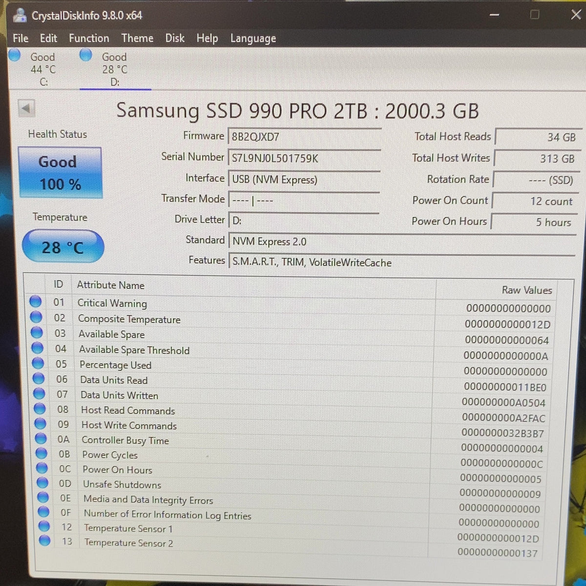Click the Features field with S.M.A.R.T., TRIM

click(401, 262)
